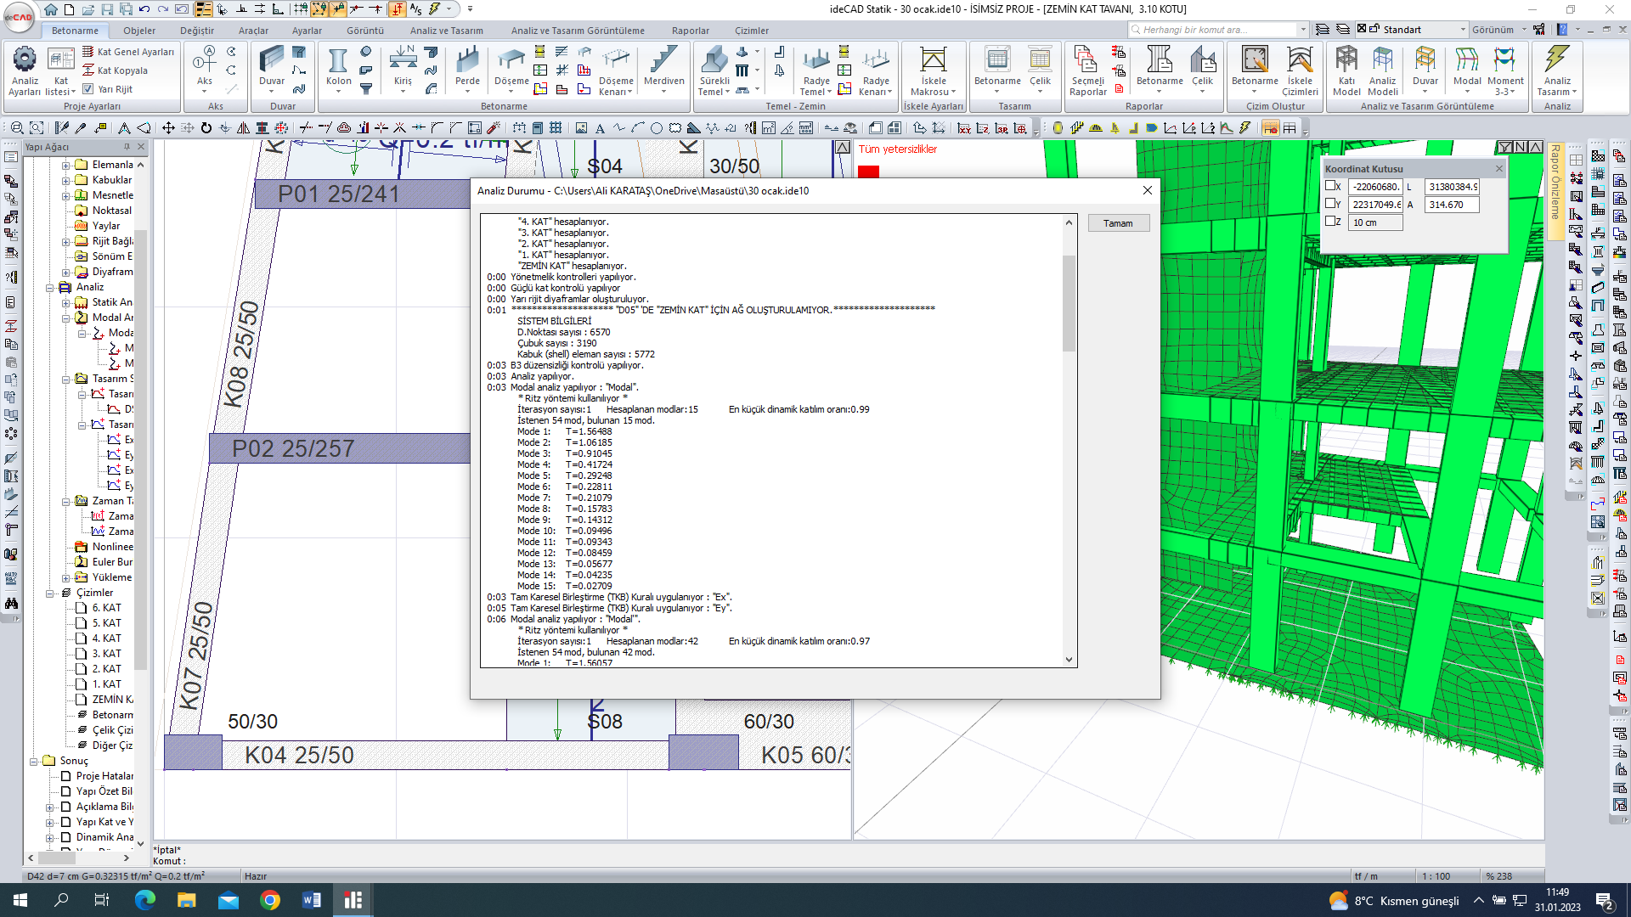Open Microsoft Edge from the taskbar
This screenshot has width=1631, height=917.
[x=145, y=900]
